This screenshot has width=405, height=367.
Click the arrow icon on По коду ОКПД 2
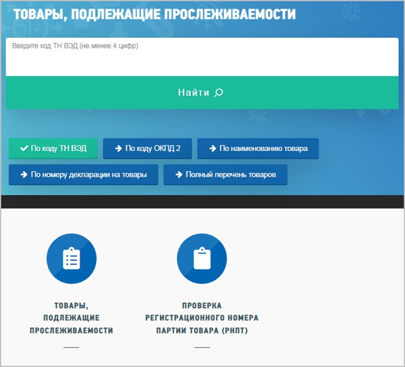pos(118,148)
